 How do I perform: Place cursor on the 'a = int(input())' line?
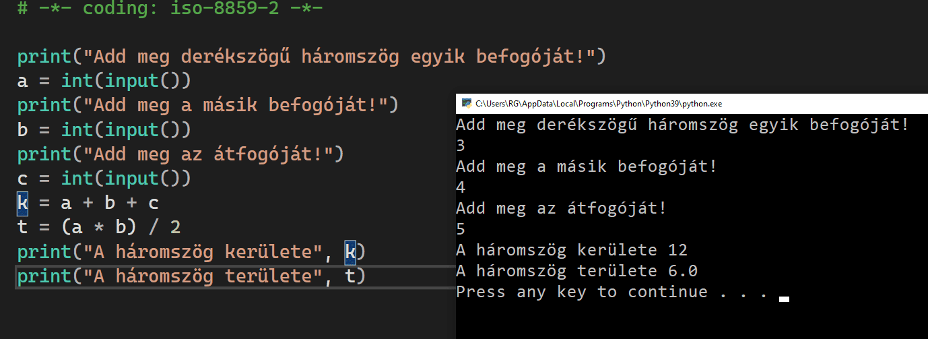pyautogui.click(x=104, y=81)
